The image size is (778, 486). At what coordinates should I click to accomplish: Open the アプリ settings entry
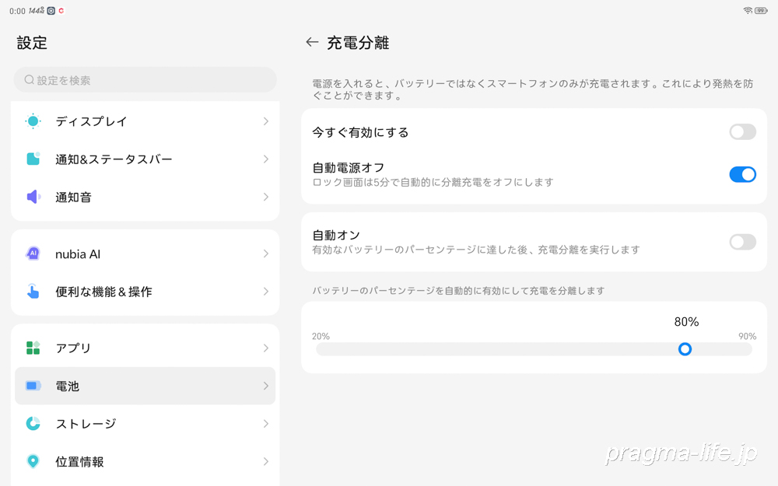click(74, 348)
